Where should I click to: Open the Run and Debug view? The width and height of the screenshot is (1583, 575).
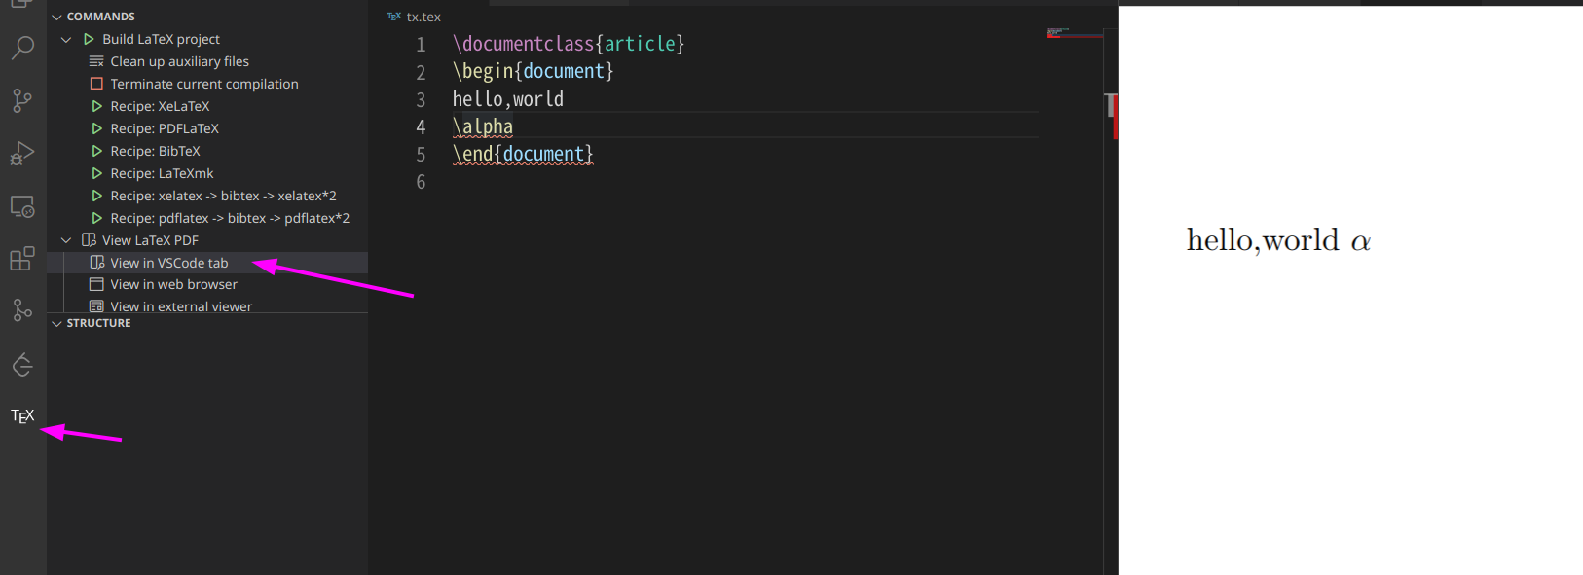pyautogui.click(x=22, y=153)
